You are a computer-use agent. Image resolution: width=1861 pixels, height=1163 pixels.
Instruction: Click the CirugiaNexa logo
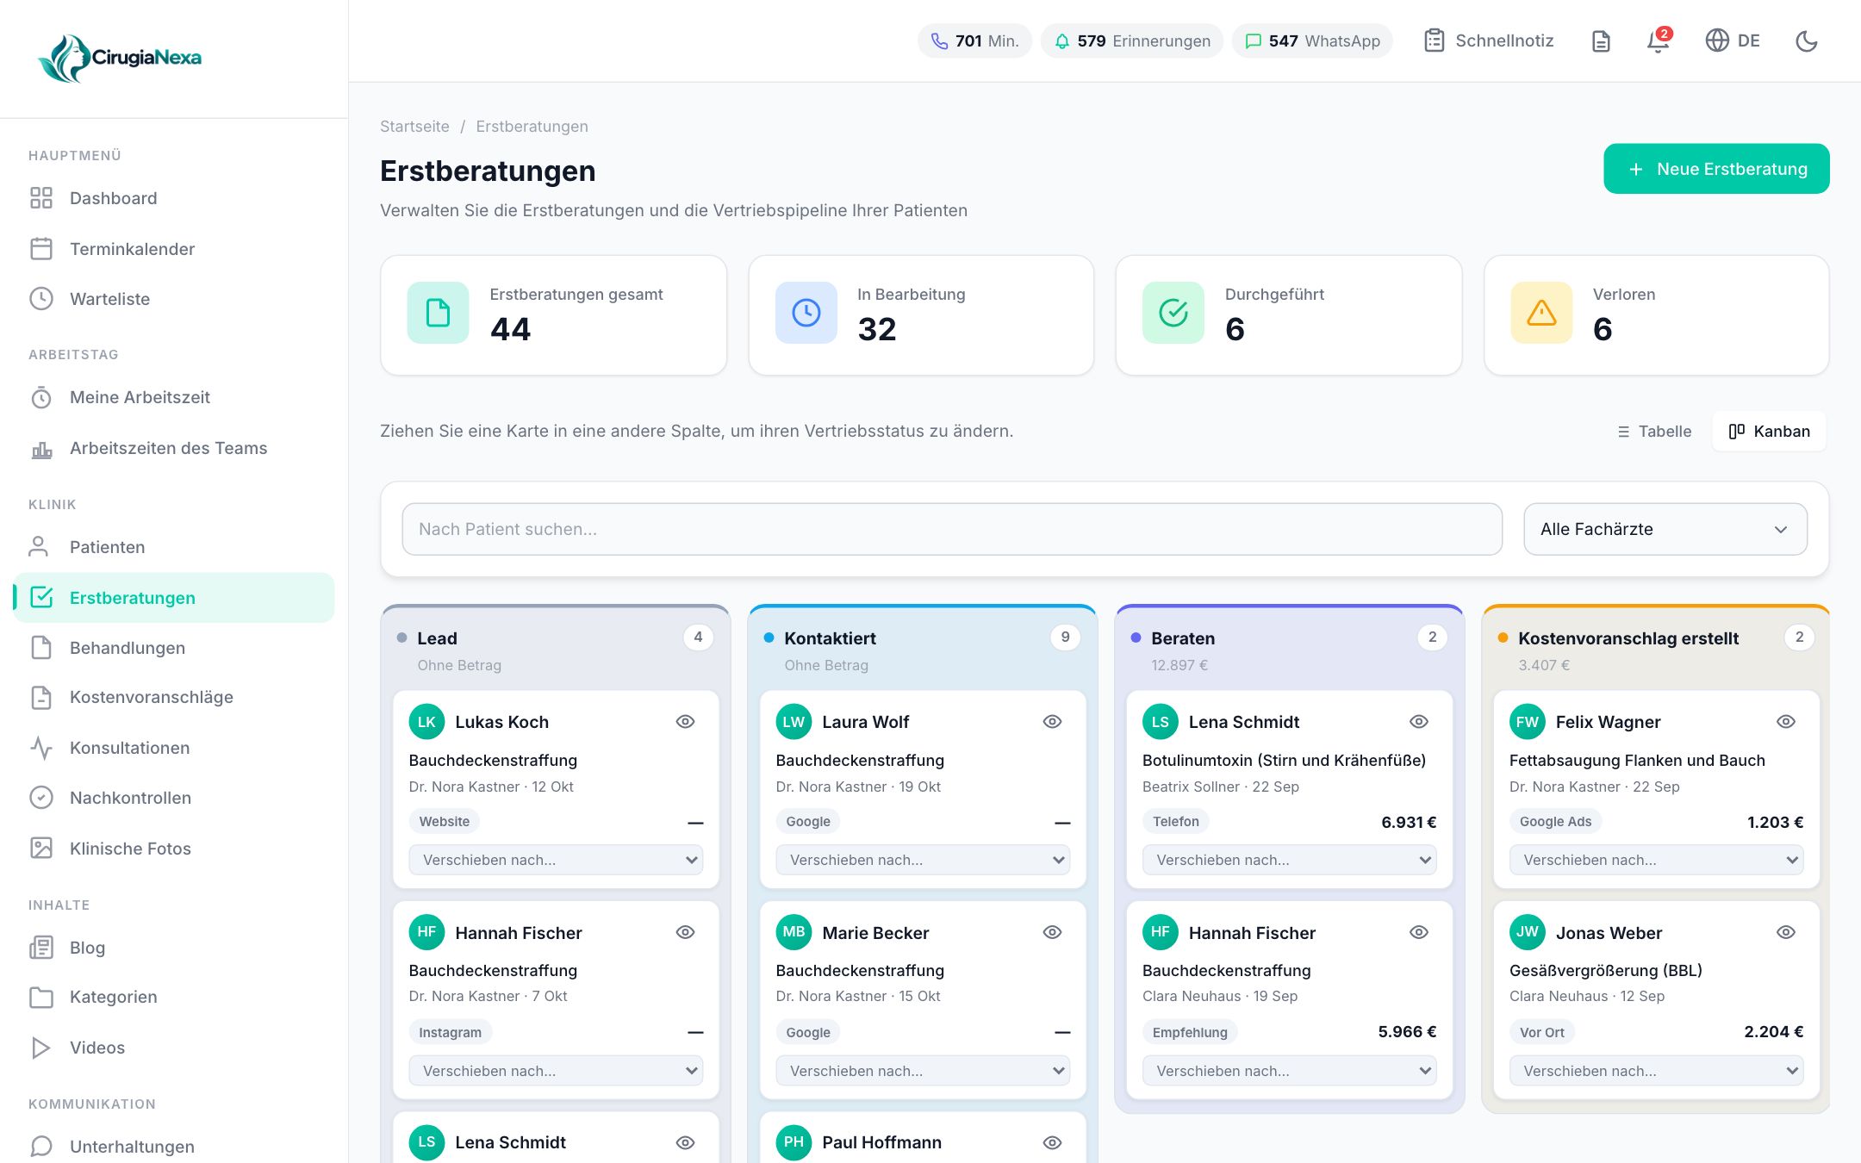pos(121,58)
